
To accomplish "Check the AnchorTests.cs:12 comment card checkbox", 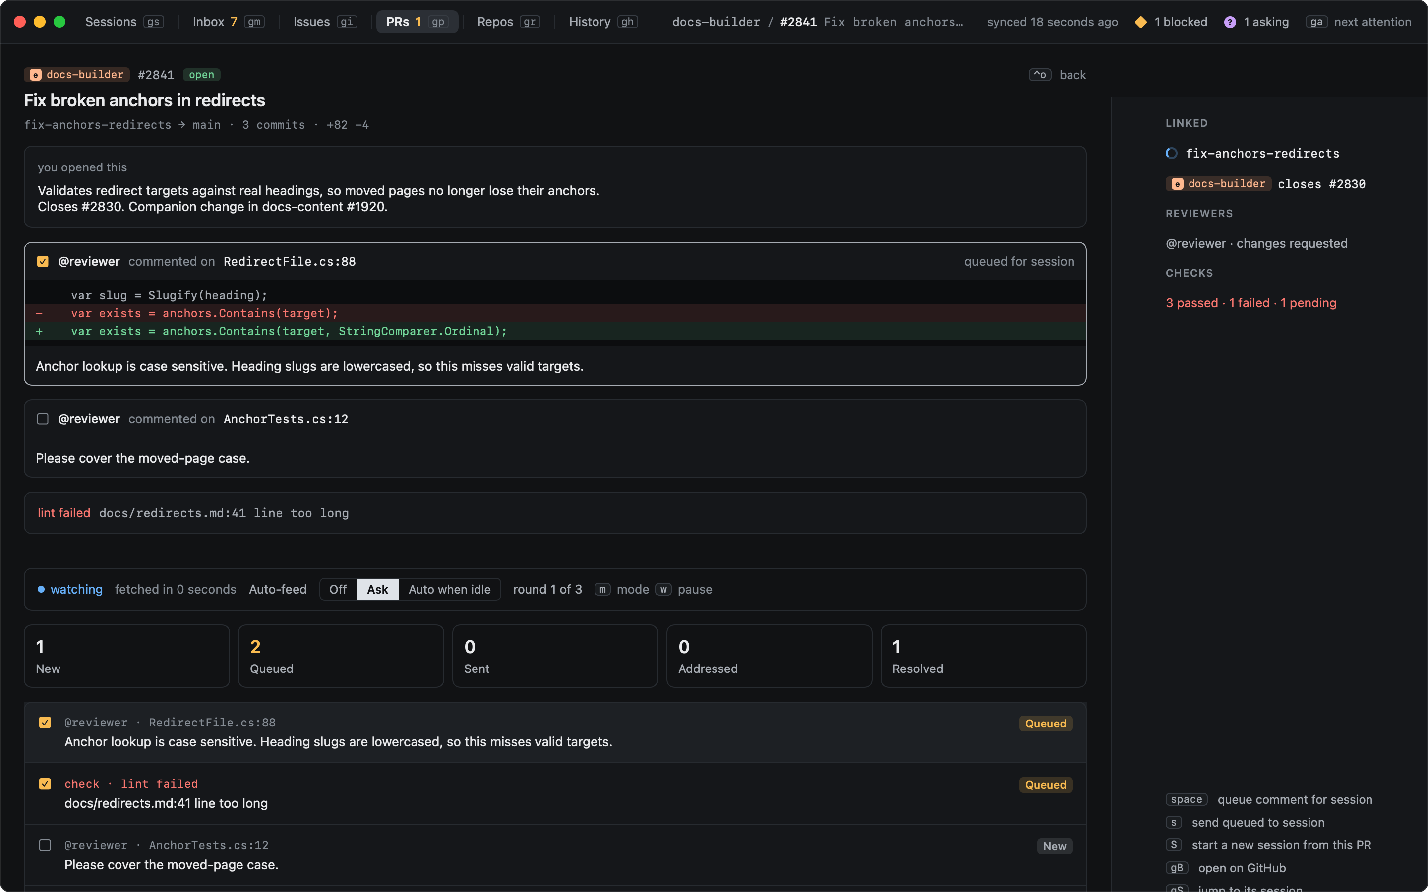I will click(43, 419).
